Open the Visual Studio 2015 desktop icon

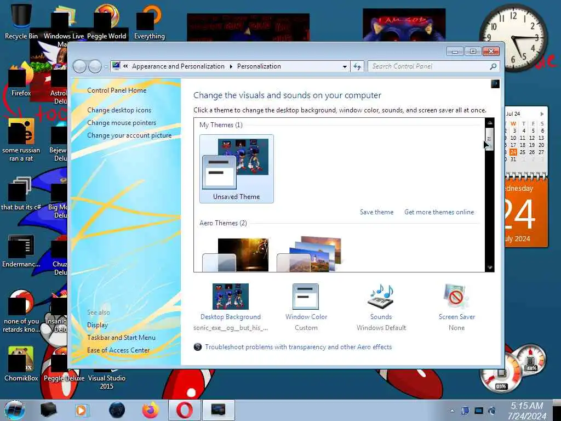(106, 378)
